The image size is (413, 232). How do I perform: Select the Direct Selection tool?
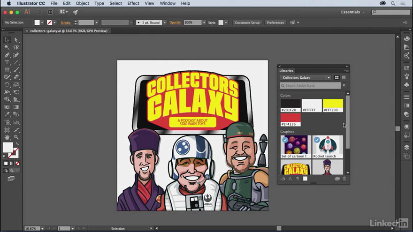(16, 40)
